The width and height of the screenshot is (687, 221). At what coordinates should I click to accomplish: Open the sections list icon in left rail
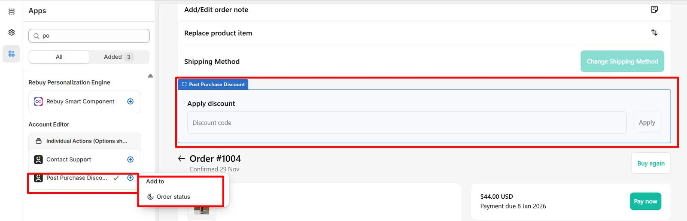[12, 12]
